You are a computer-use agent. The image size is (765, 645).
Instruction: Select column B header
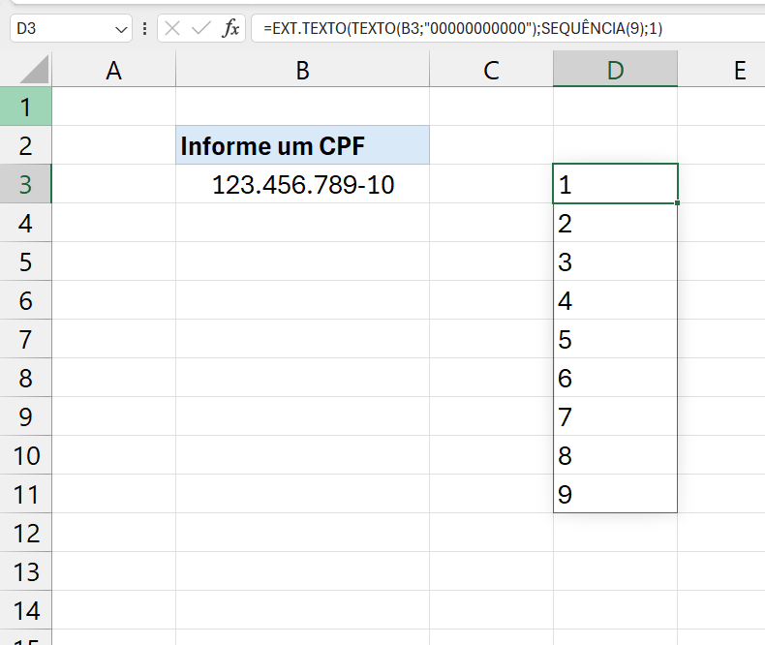click(302, 70)
